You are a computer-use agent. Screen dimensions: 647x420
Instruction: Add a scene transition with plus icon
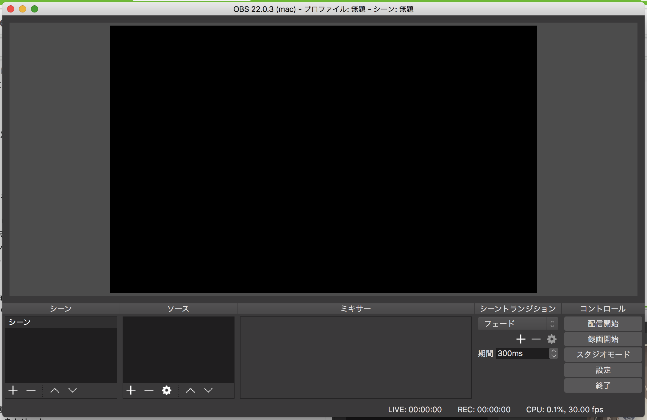521,339
